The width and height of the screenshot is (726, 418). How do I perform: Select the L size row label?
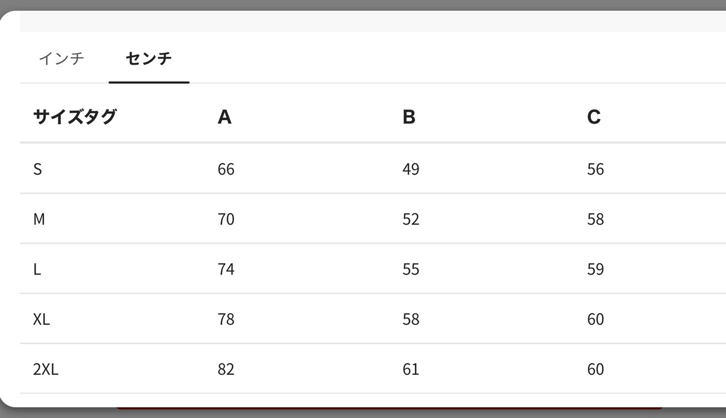(37, 269)
